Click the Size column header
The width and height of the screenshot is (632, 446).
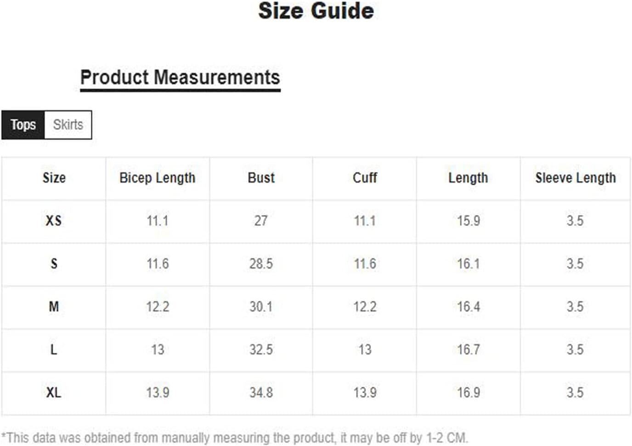(54, 178)
